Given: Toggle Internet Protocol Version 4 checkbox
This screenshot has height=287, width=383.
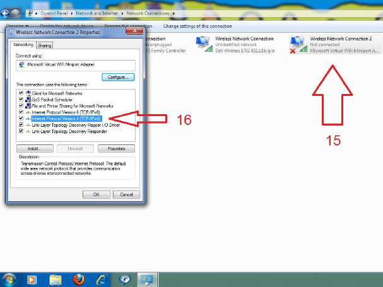Looking at the screenshot, I should 21,118.
